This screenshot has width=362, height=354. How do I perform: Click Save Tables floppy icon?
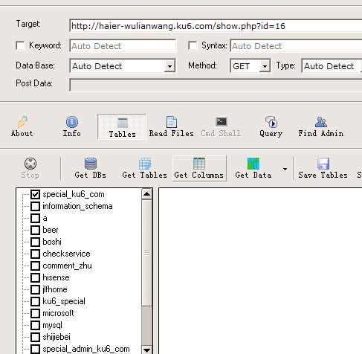323,164
